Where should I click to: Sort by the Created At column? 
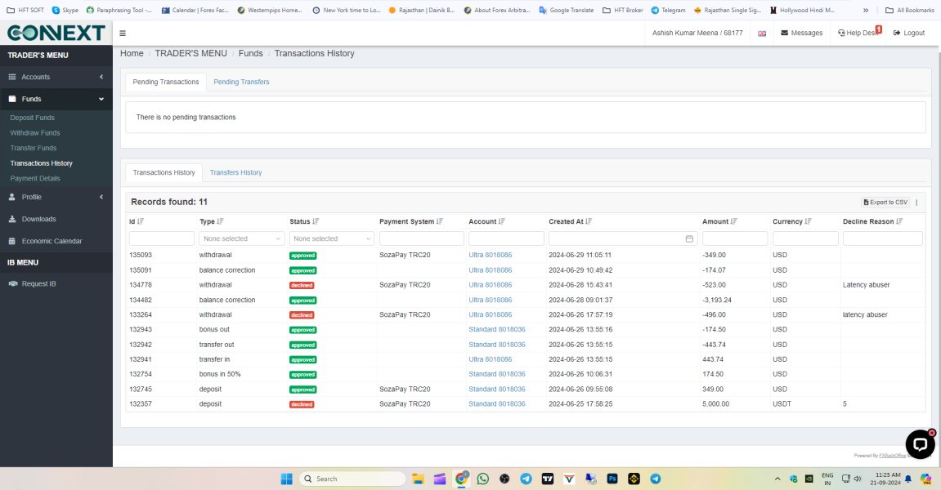(589, 221)
